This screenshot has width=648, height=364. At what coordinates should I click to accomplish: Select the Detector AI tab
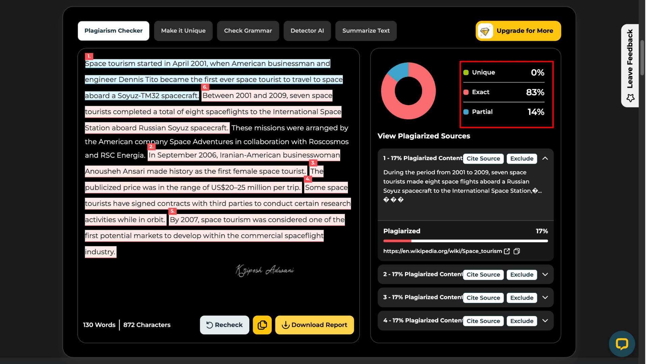click(307, 31)
